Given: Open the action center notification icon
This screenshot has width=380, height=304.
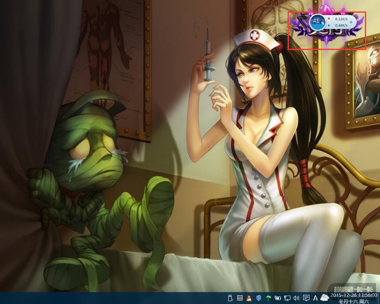Looking at the screenshot, I should 306,298.
